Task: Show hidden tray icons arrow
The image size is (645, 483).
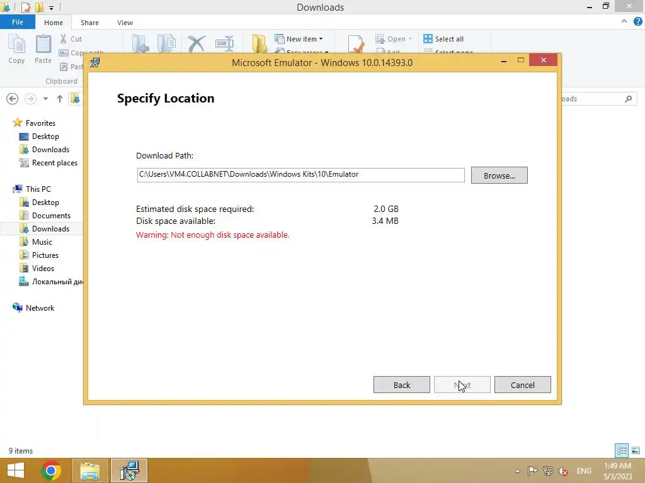Action: point(518,471)
